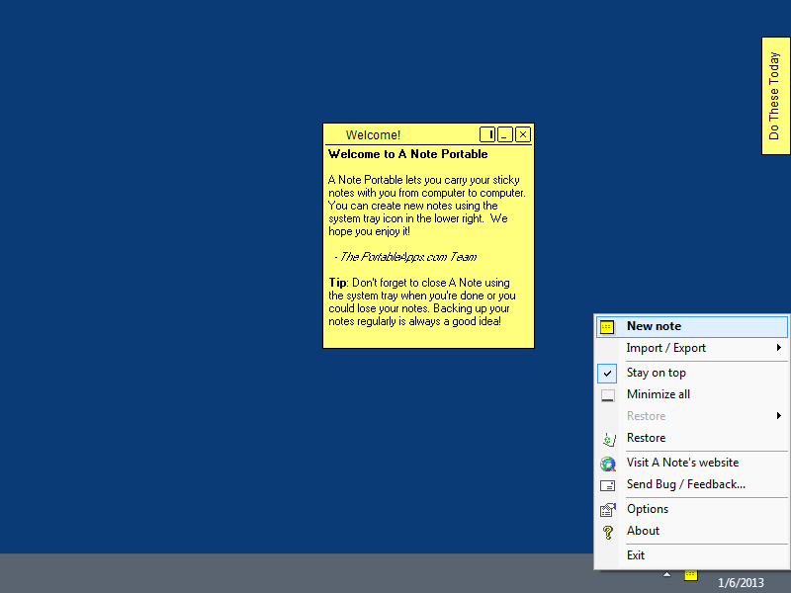
Task: Click the yellow New note icon in menu
Action: pos(608,326)
